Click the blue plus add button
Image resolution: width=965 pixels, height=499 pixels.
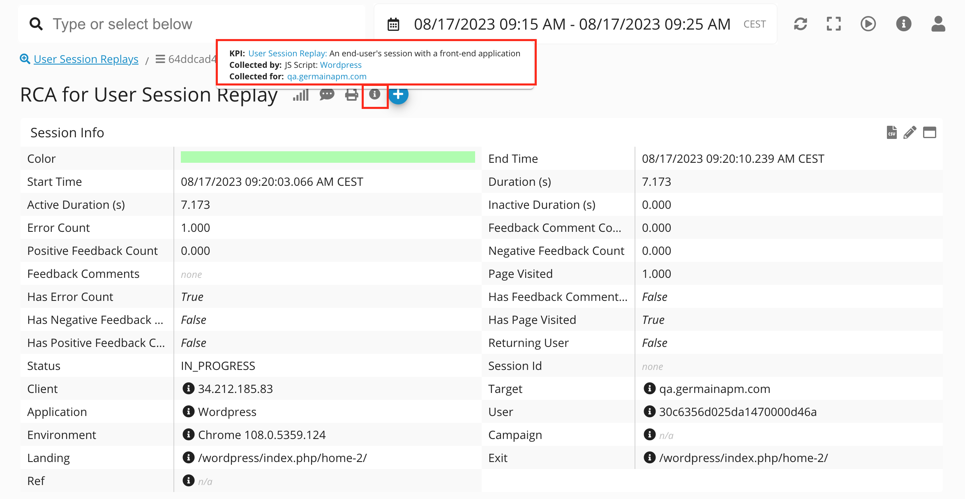[x=398, y=95]
